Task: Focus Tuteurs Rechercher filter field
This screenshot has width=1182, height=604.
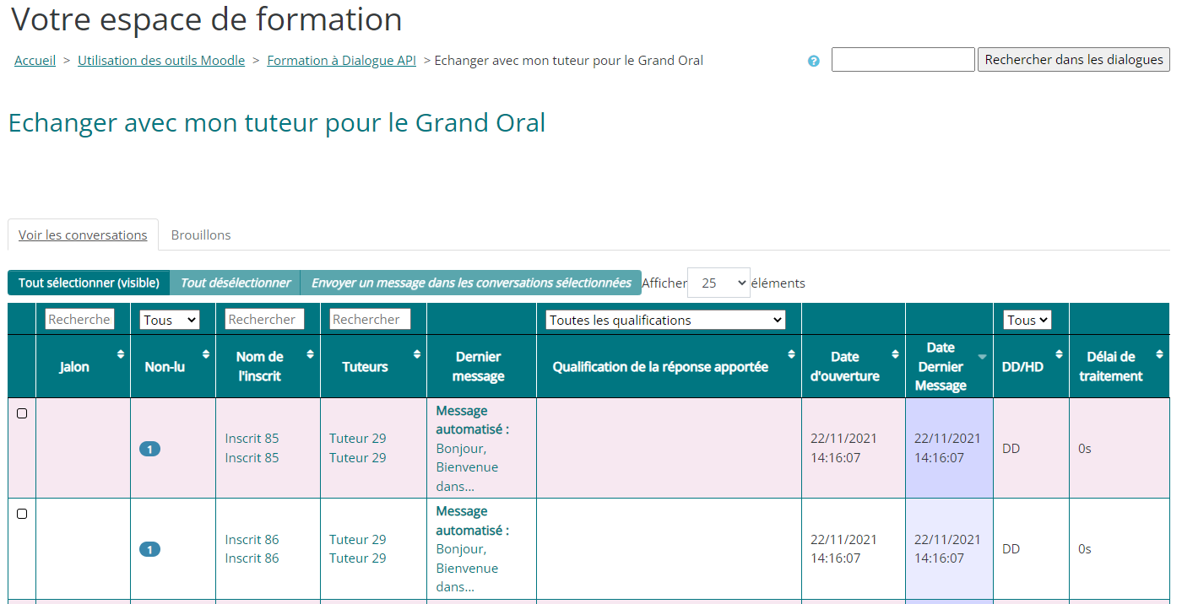Action: [370, 319]
